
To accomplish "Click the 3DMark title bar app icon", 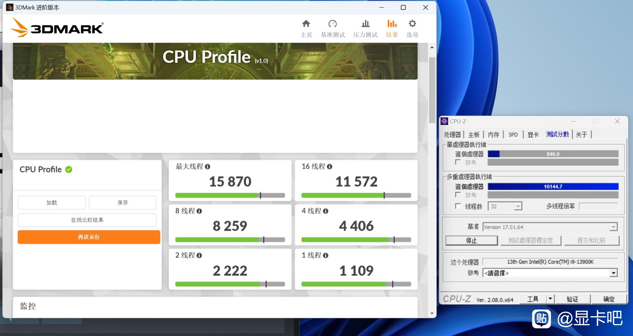I will 10,7.
